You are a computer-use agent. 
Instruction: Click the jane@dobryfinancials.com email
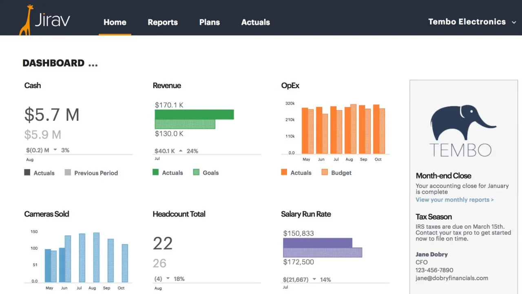pos(452,278)
